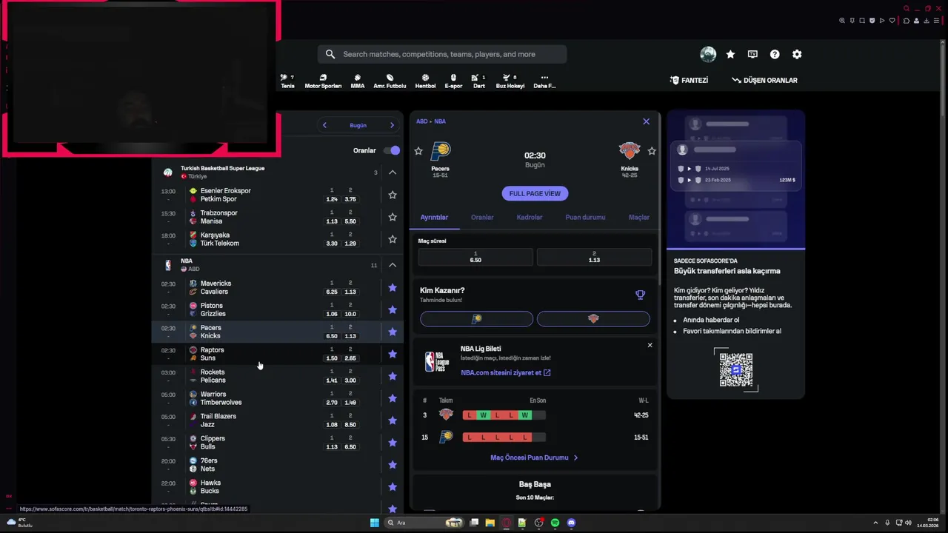Unfavorite the Mavericks-Cavaliers match
Screen dimensions: 948x533
point(393,287)
